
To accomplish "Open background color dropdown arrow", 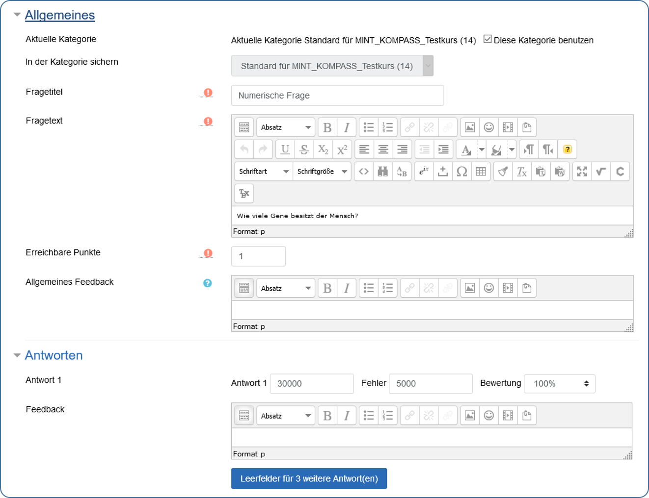I will pos(512,149).
